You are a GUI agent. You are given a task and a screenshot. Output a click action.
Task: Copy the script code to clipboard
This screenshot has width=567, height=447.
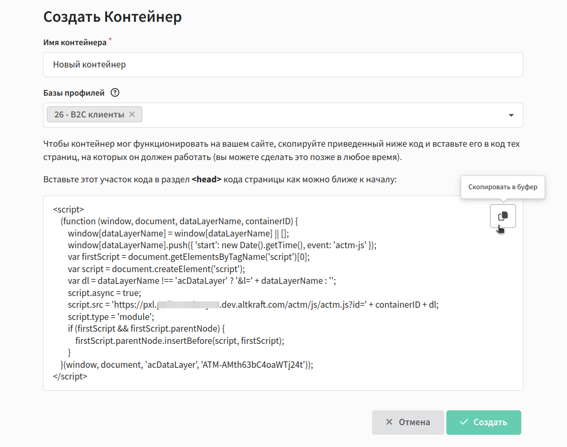pyautogui.click(x=503, y=216)
